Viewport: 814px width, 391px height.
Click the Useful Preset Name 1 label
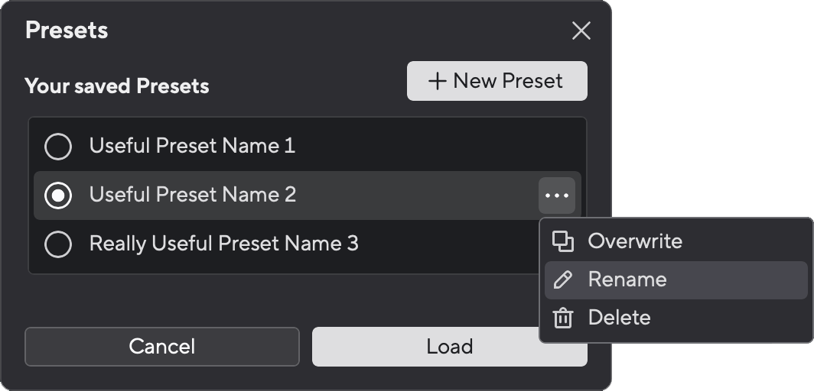[x=192, y=146]
